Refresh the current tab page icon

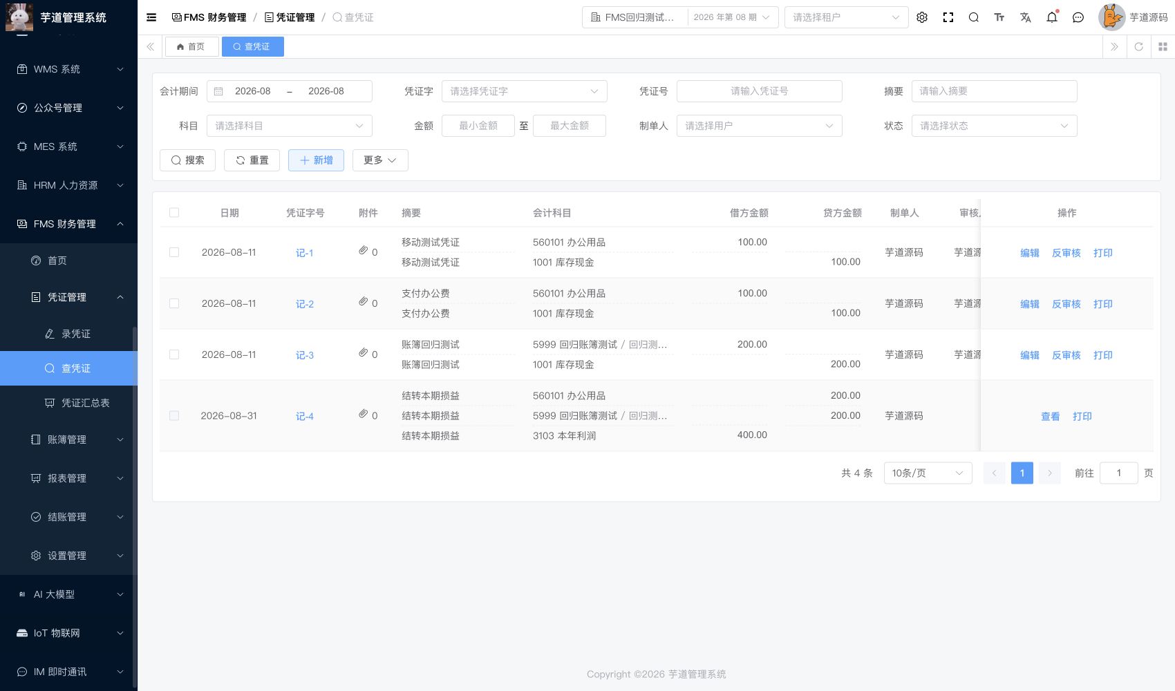[x=1139, y=46]
